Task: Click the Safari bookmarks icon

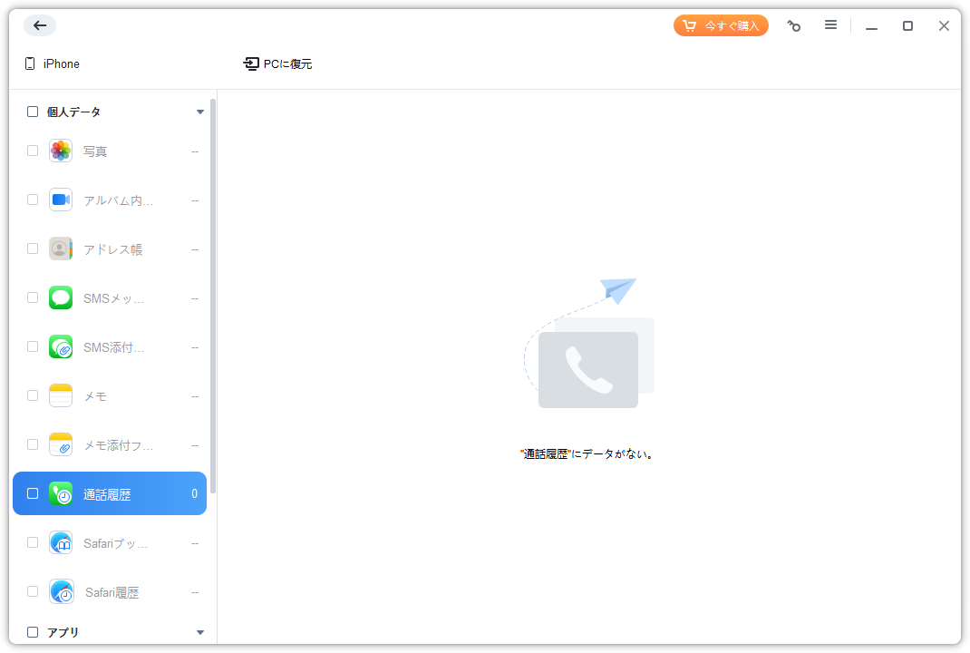Action: pos(61,543)
